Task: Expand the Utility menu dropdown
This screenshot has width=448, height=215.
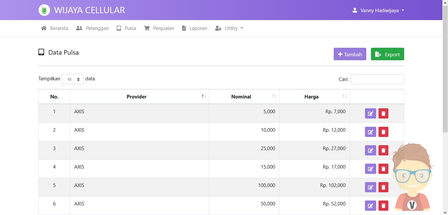Action: (229, 28)
